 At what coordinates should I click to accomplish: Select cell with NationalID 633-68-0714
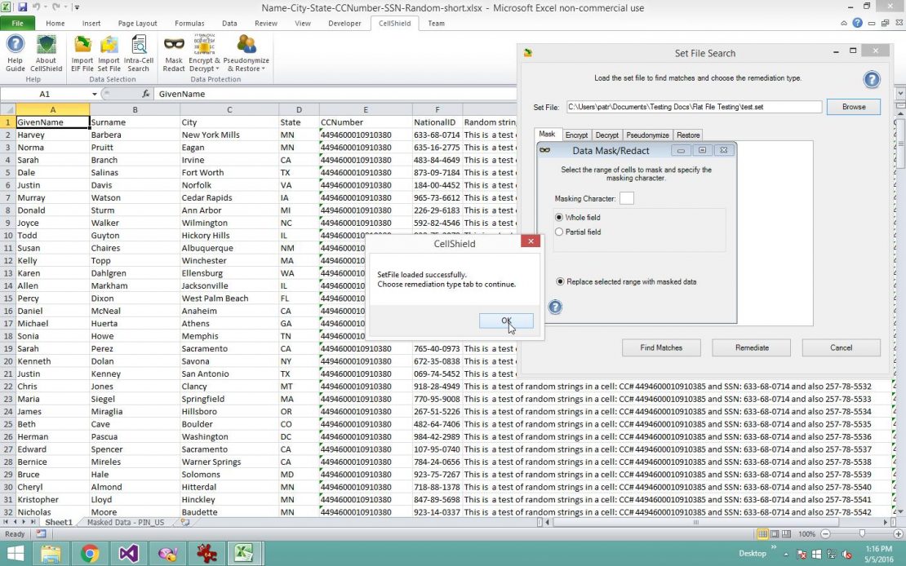(x=437, y=135)
